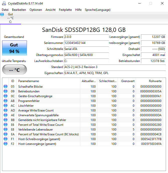This screenshot has height=173, width=168.
Task: Select the Schadhafte Blöcke parameter name
Action: point(30,86)
